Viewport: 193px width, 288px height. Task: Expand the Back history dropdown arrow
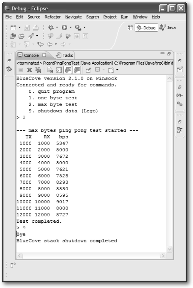(x=56, y=44)
